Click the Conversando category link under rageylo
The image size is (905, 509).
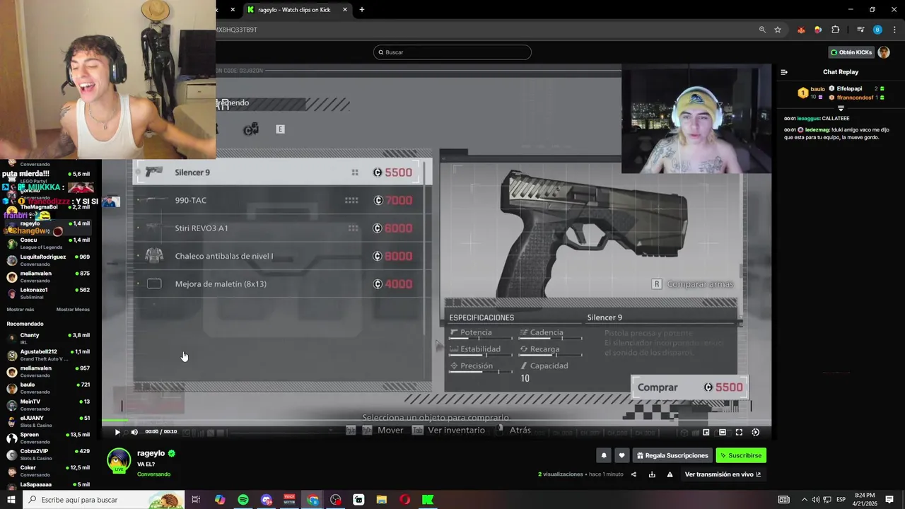tap(153, 474)
